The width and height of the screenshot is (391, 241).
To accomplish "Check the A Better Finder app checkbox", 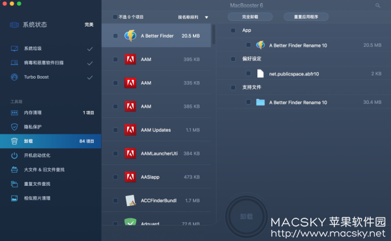I will (115, 36).
